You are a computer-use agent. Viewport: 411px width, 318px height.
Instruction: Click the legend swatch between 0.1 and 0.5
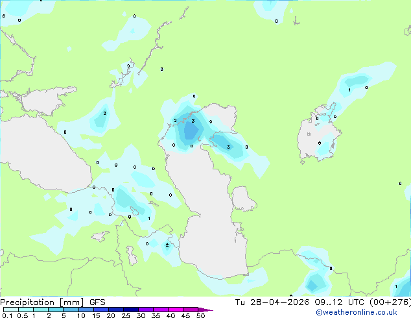11,310
